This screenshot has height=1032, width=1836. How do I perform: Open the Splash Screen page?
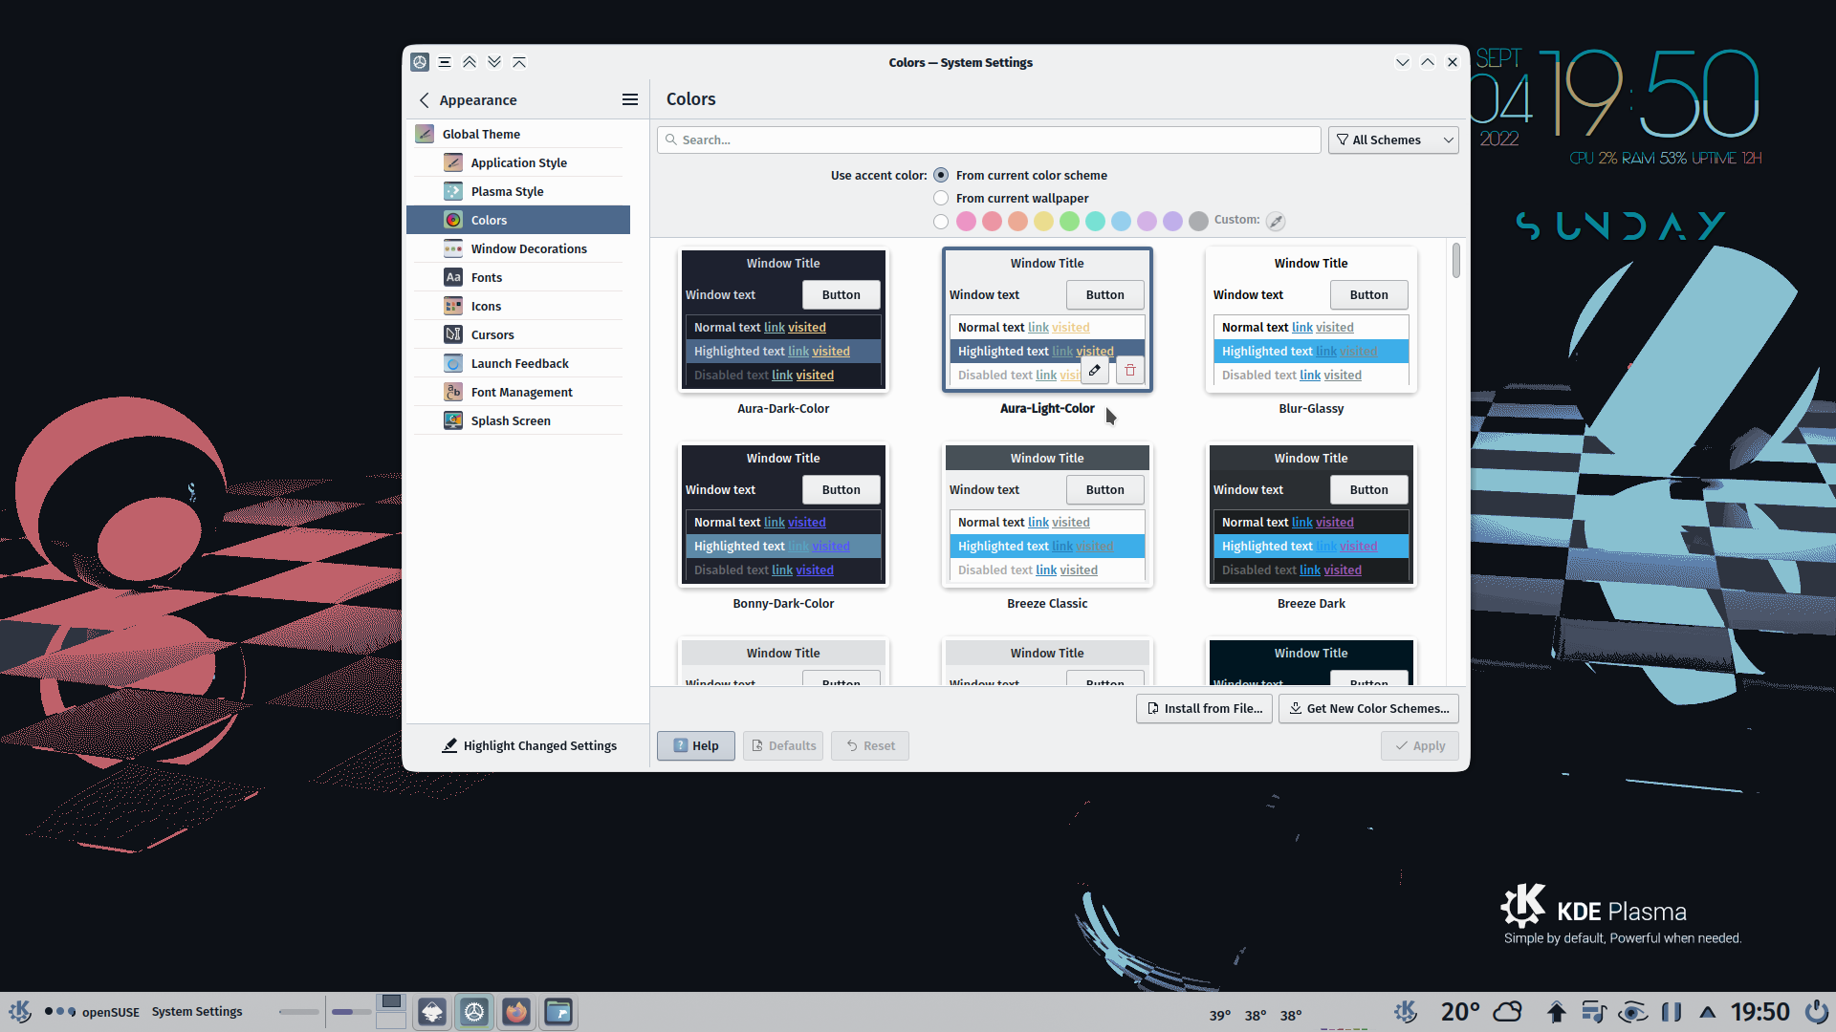(518, 420)
